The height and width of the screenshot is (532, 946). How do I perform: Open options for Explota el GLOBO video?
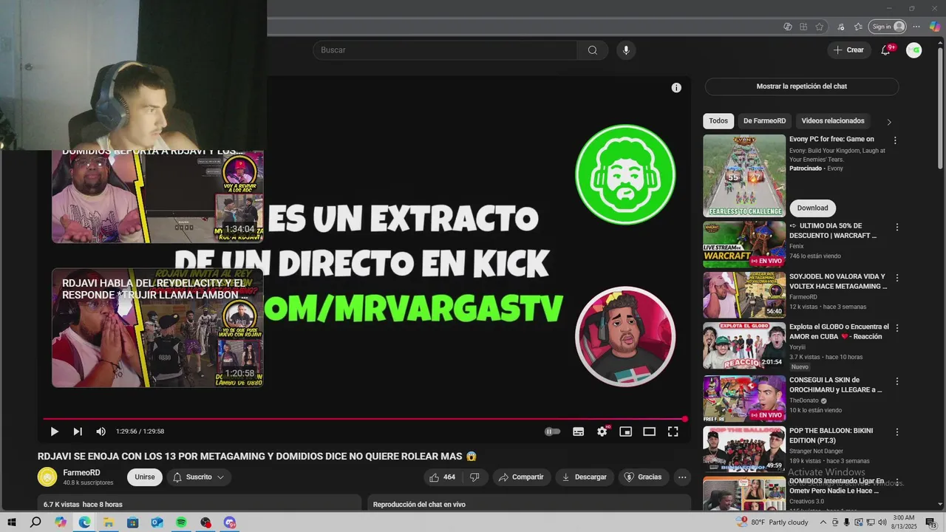point(897,328)
